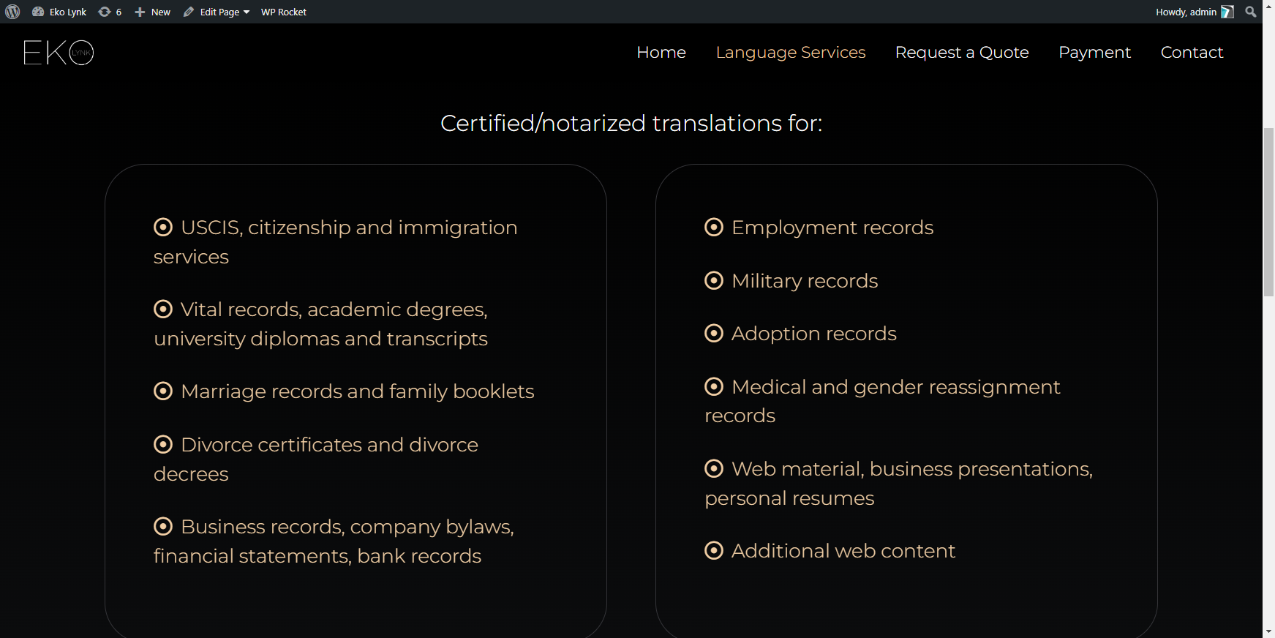This screenshot has width=1275, height=638.
Task: Click the 'Additional web content' text
Action: pyautogui.click(x=843, y=551)
